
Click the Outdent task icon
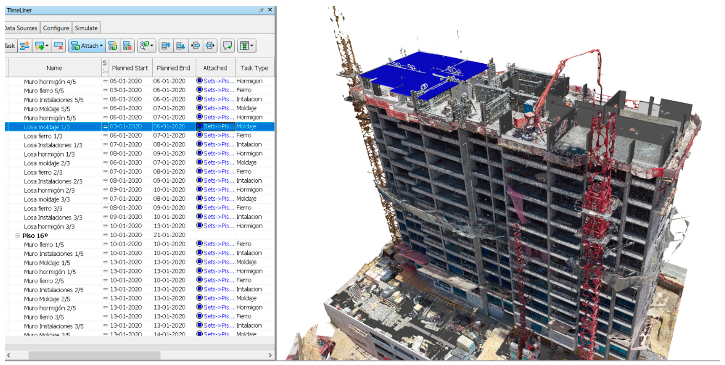point(210,46)
